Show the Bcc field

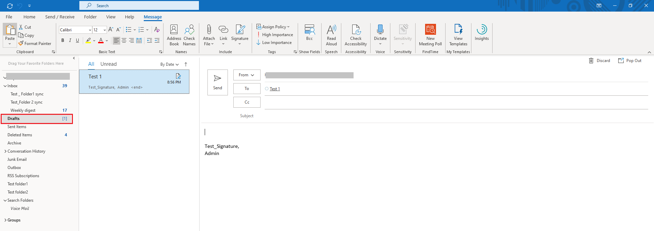[x=309, y=33]
